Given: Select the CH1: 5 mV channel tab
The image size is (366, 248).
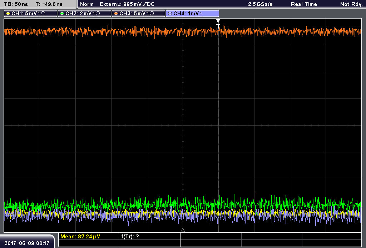Looking at the screenshot, I should click(31, 14).
